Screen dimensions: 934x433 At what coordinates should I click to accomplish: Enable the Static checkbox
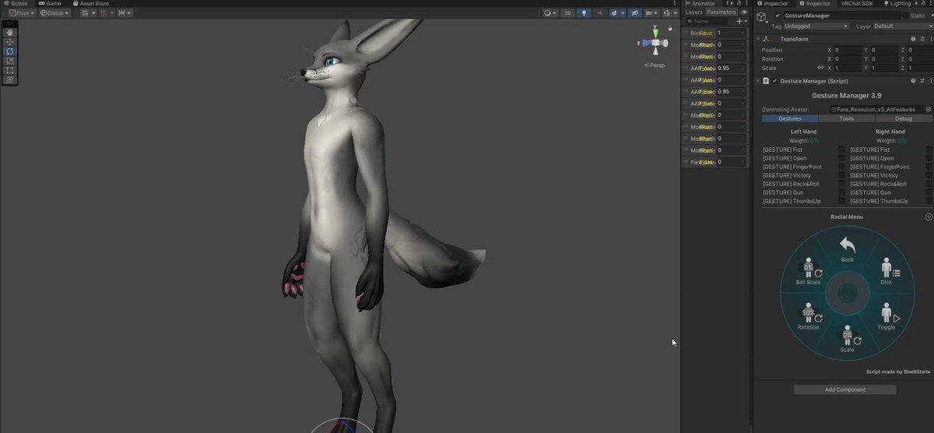[905, 16]
